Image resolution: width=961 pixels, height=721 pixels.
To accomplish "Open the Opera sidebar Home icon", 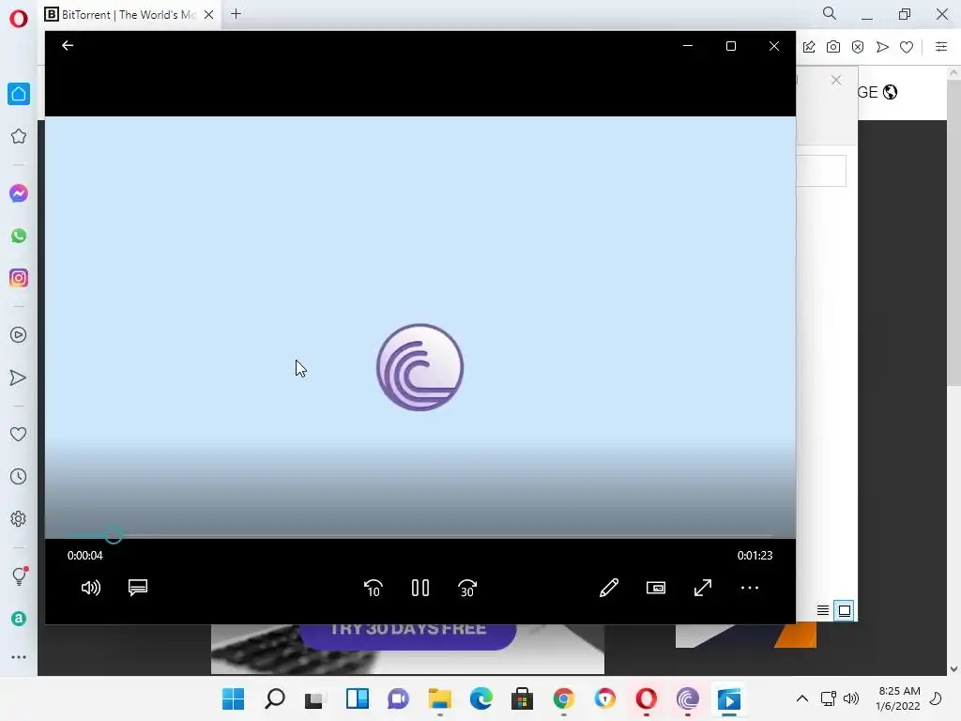I will [x=19, y=94].
